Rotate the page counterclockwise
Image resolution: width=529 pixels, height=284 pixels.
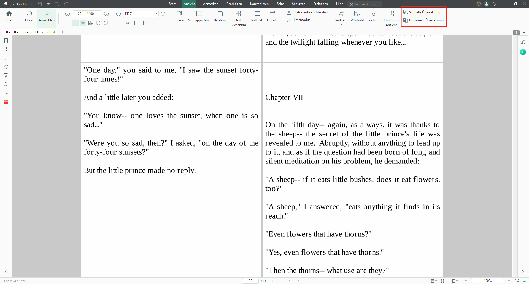(106, 23)
